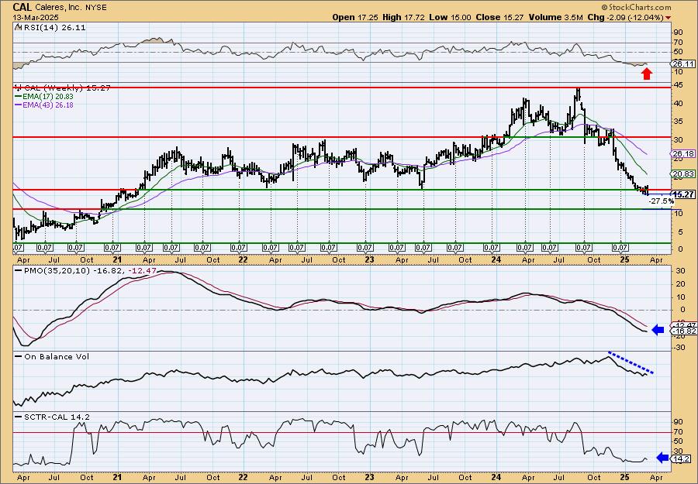Screen dimensions: 698x484
Task: Click the '-27.5%' annotation label
Action: pos(661,201)
